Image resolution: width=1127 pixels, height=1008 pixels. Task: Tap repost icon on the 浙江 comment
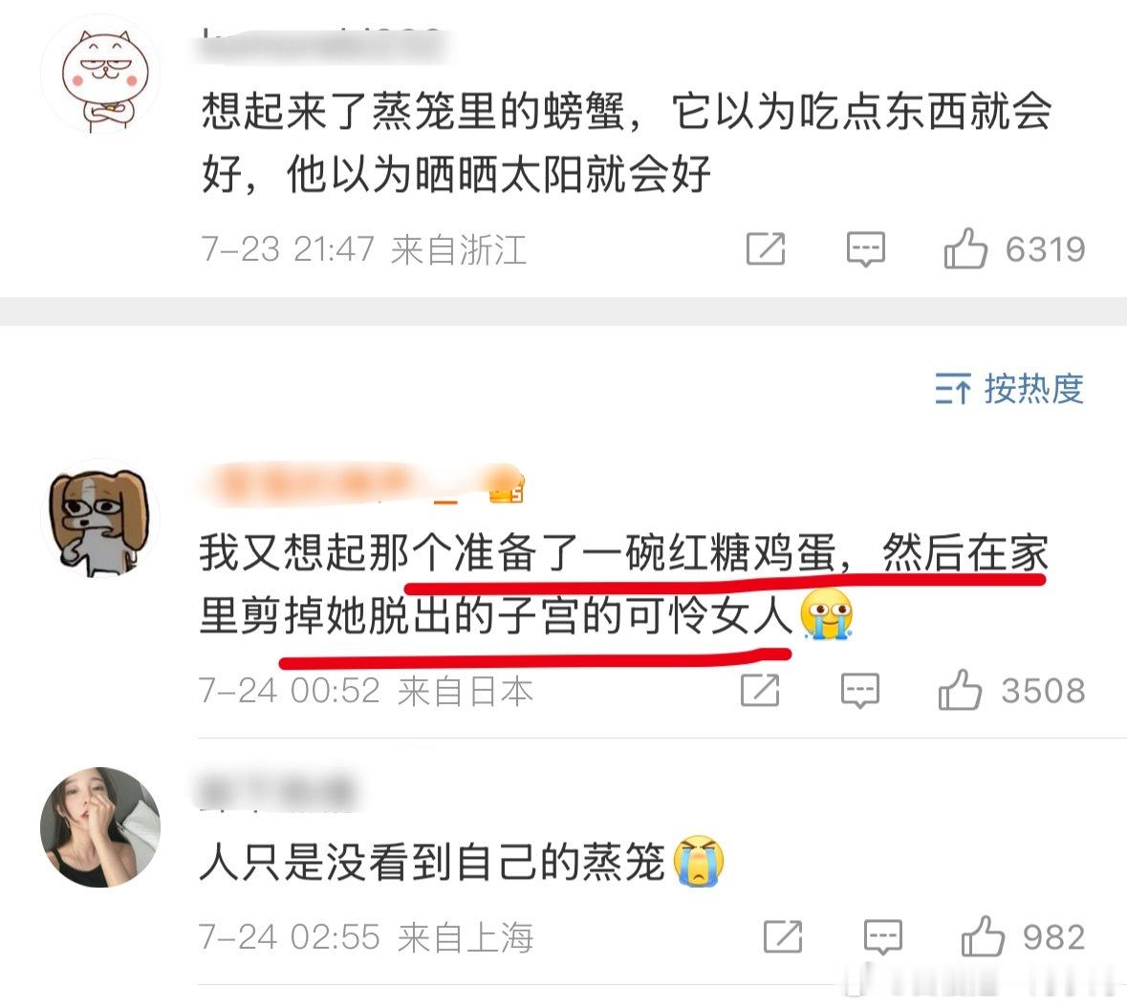(x=766, y=248)
